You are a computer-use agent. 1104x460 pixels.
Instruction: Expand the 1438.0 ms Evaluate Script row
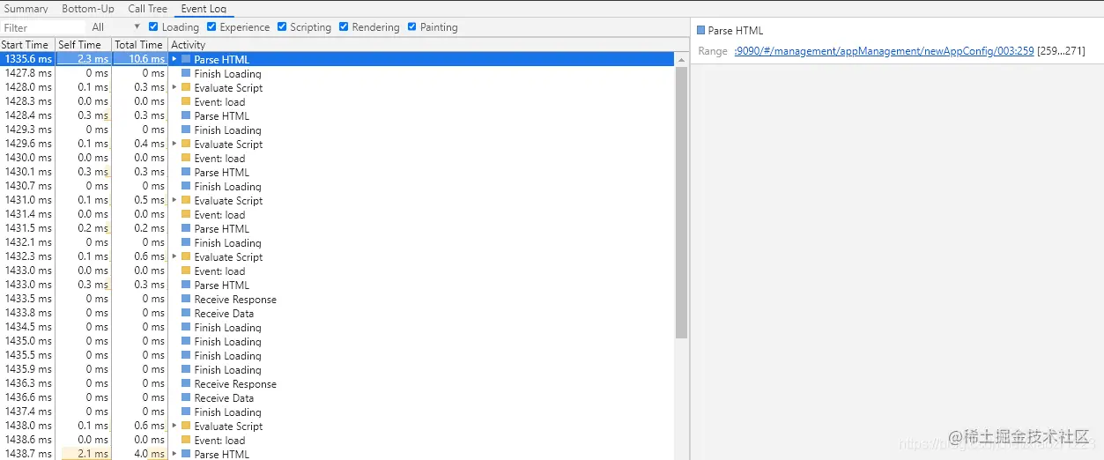174,426
